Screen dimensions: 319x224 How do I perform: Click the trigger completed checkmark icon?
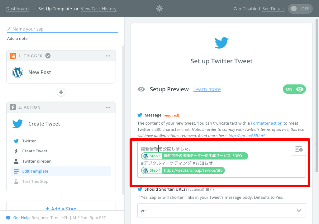tap(48, 56)
